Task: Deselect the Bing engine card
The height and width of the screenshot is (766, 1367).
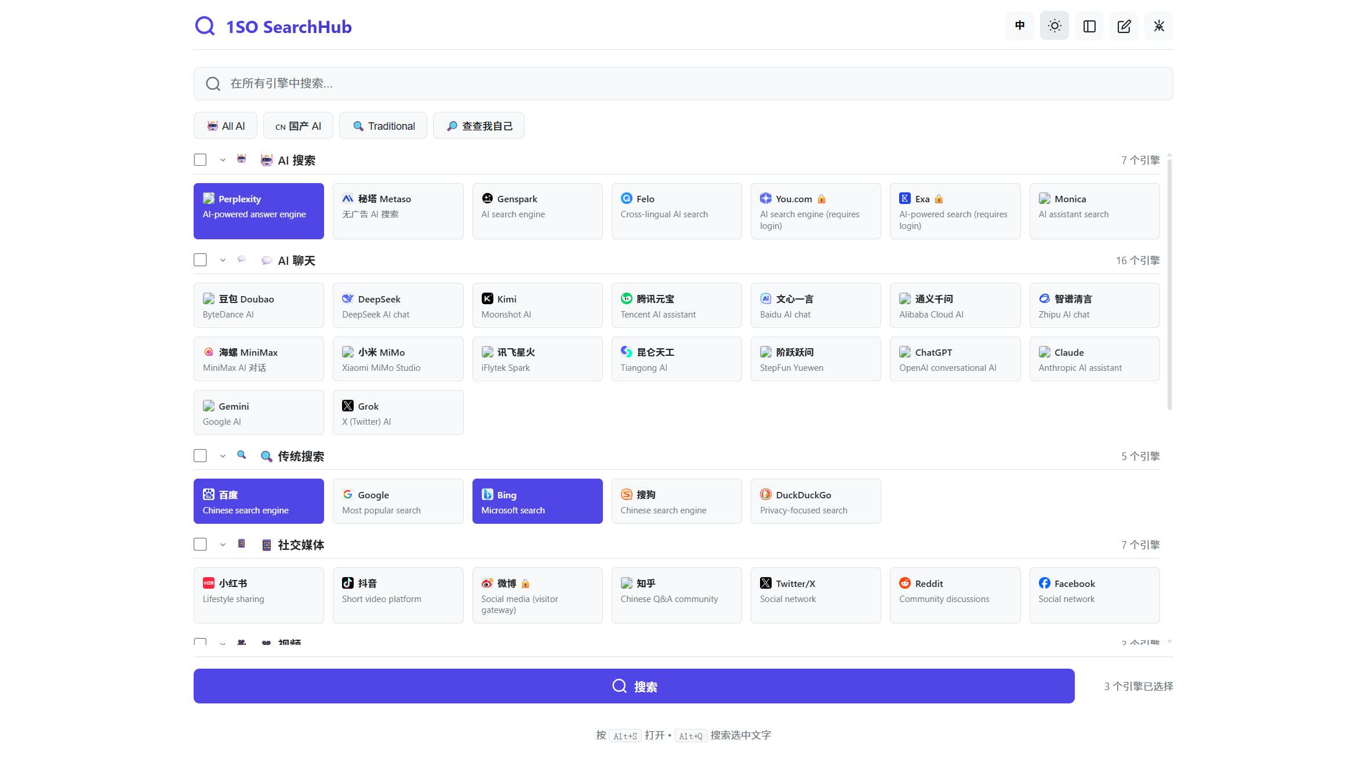Action: pyautogui.click(x=537, y=501)
